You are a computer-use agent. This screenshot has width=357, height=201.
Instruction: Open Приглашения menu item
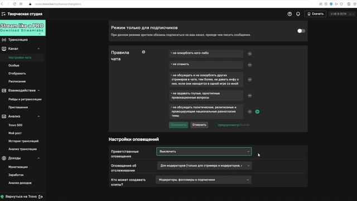[x=18, y=107]
